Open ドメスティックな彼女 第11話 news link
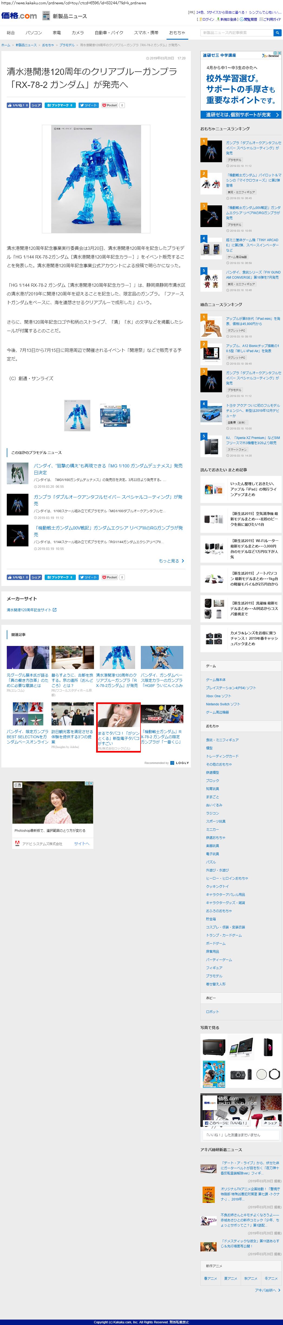Screen dimensions: 283x1325 pos(250,1244)
